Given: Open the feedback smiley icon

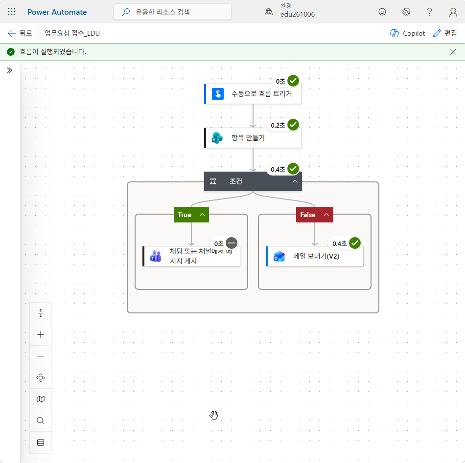Looking at the screenshot, I should [x=382, y=12].
